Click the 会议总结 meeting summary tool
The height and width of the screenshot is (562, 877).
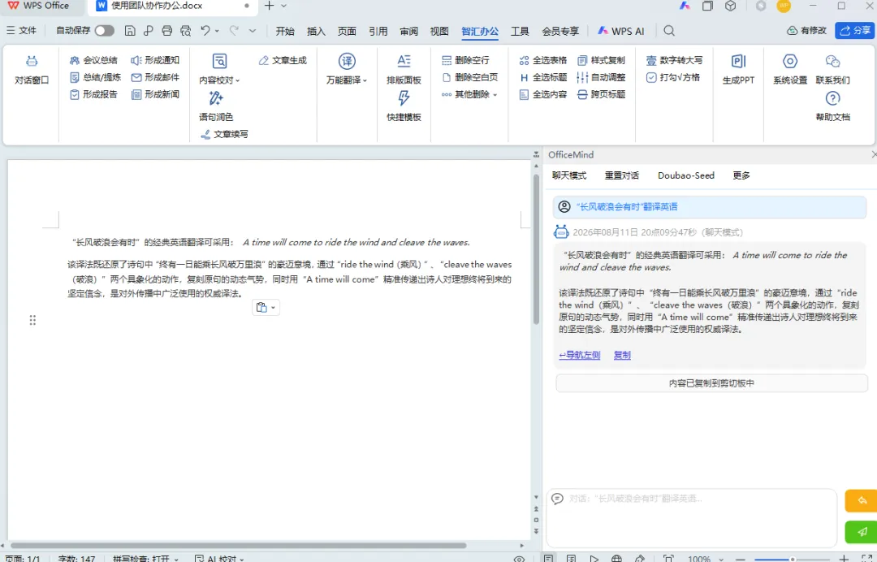pyautogui.click(x=93, y=60)
